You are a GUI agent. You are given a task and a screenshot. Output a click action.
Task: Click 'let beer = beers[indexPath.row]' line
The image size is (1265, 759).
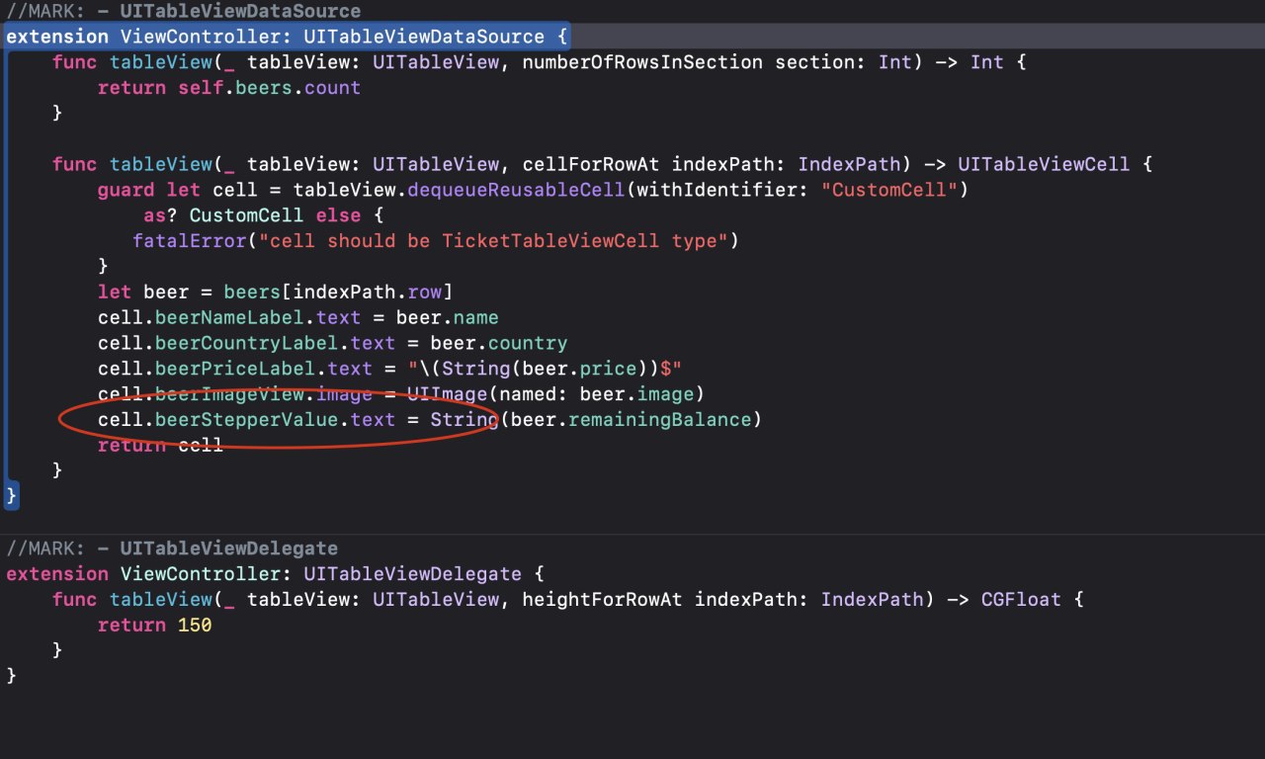point(275,293)
